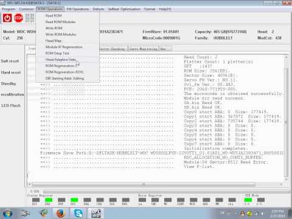The image size is (292, 219).
Task: Select ROM Regeneration-ROYL entry
Action: tap(68, 72)
